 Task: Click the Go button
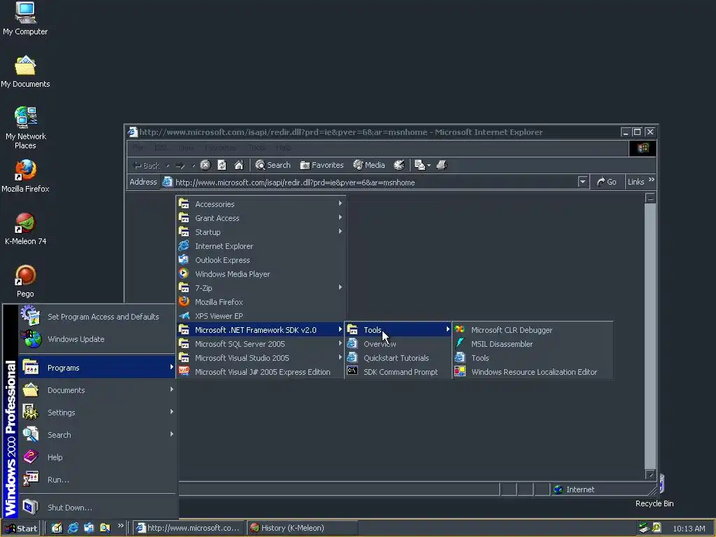point(606,182)
